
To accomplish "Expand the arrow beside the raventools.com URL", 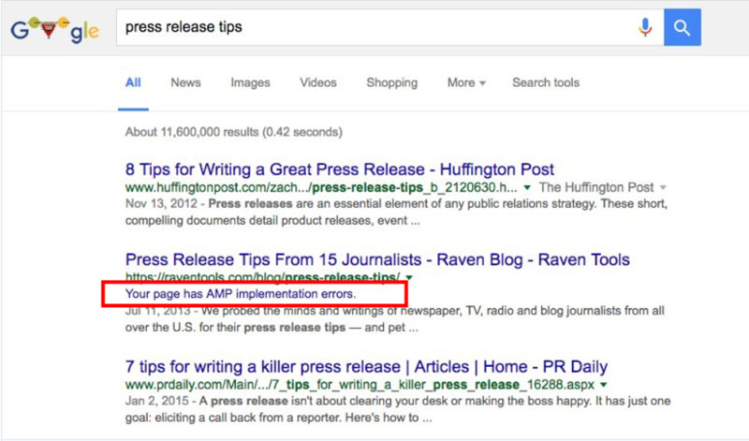I will pyautogui.click(x=409, y=278).
